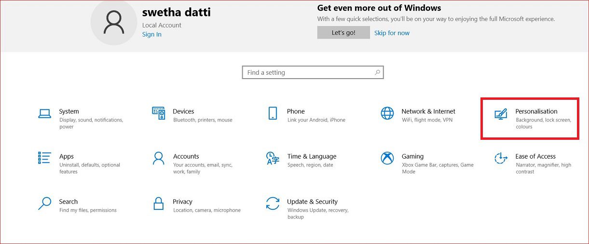The width and height of the screenshot is (589, 244).
Task: Open Ease of Access icon
Action: click(x=501, y=158)
